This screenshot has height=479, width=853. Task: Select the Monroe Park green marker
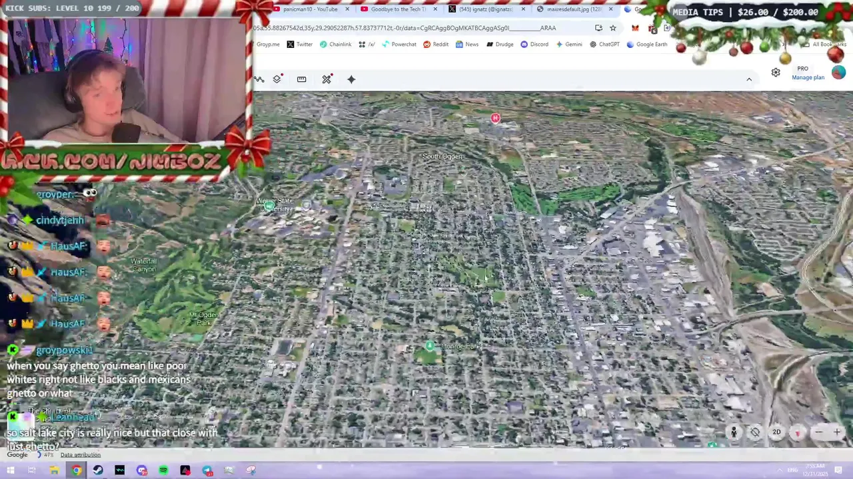tap(430, 346)
